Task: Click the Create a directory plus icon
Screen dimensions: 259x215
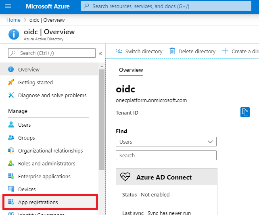Action: 225,51
